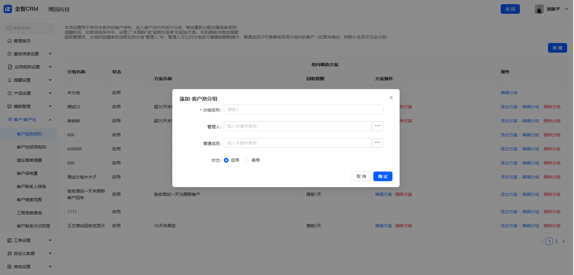The height and width of the screenshot is (275, 574).
Task: Click 编辑方案 in 王兰测试回收池显示 row
Action: (x=383, y=226)
